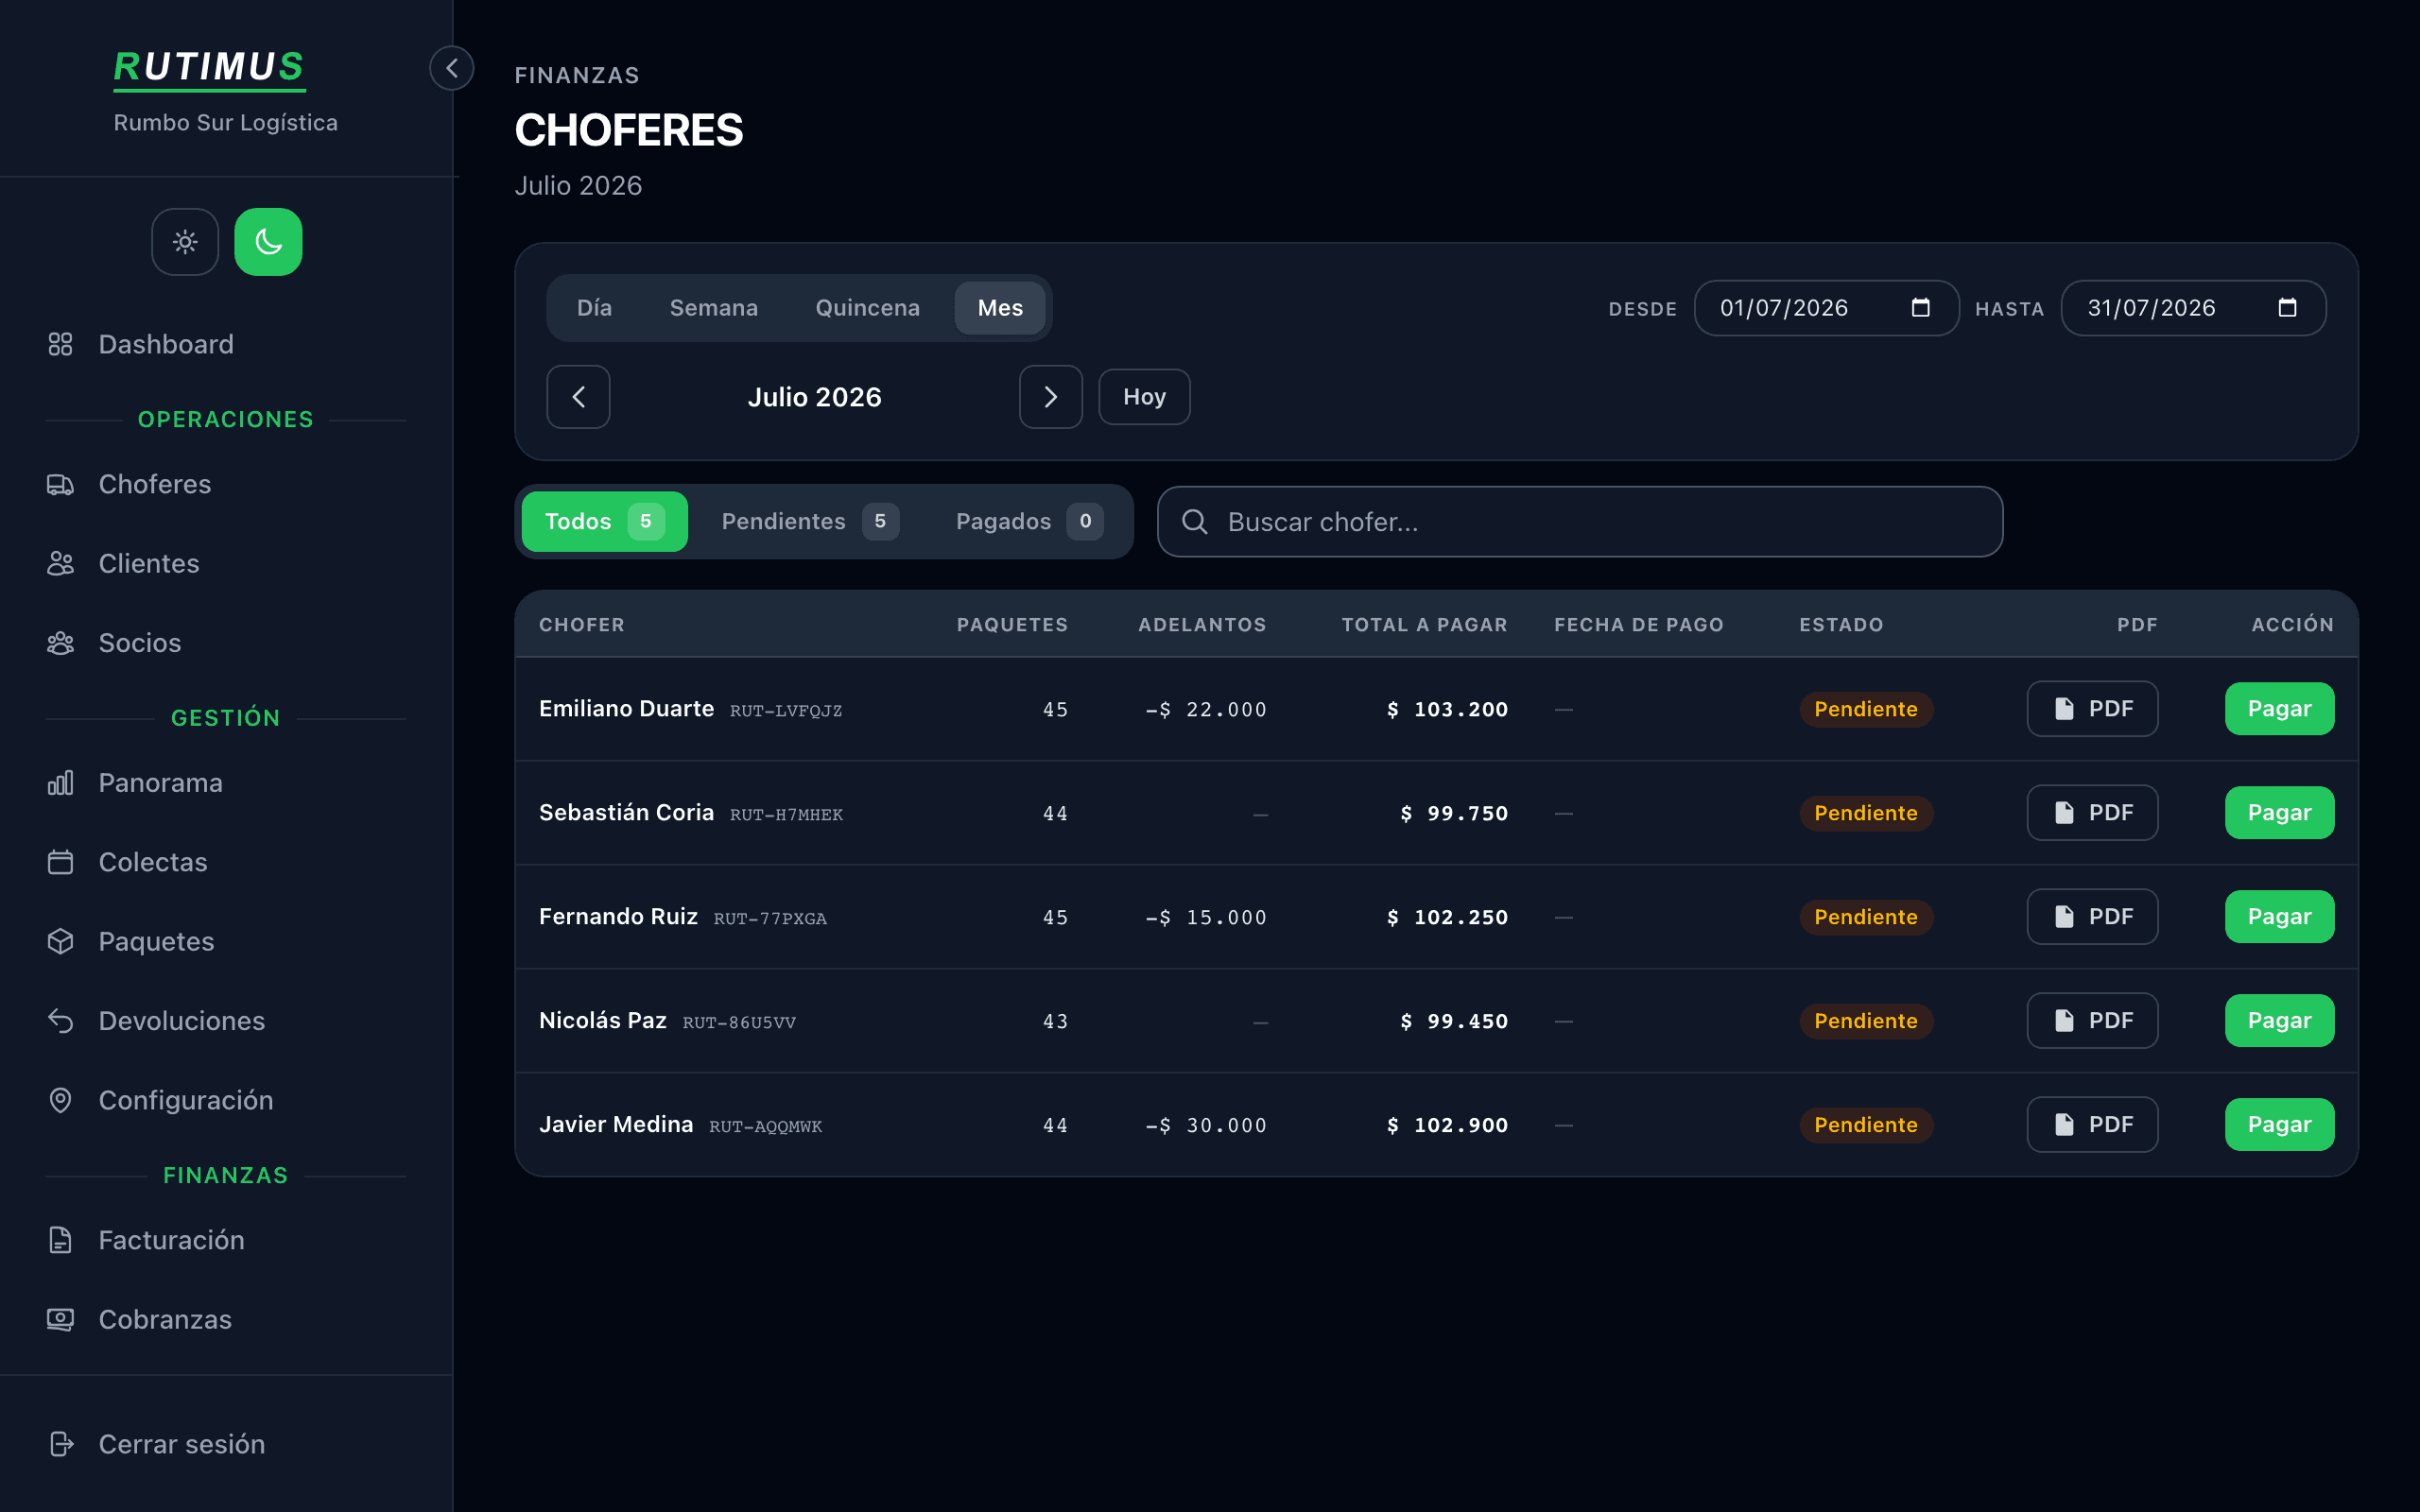This screenshot has width=2420, height=1512.
Task: Open the Cobranzas cash icon
Action: coord(60,1320)
